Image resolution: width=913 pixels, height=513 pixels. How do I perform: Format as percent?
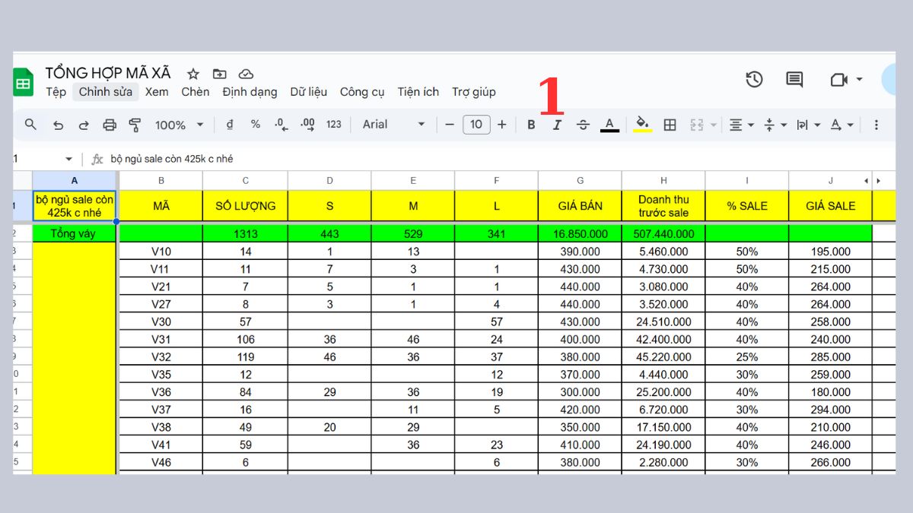click(256, 125)
